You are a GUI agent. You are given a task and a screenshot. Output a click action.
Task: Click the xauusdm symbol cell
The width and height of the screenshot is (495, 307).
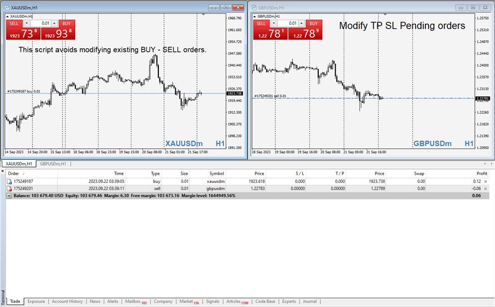pos(216,181)
